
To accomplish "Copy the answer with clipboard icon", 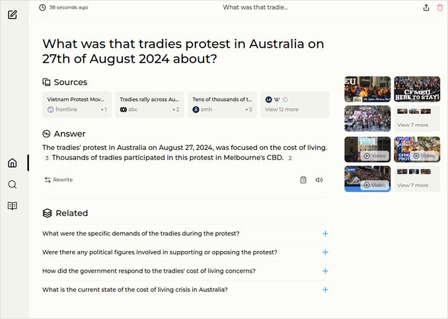I will (x=303, y=180).
